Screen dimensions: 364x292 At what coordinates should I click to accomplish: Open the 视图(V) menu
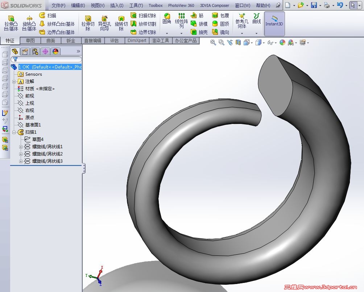click(98, 5)
